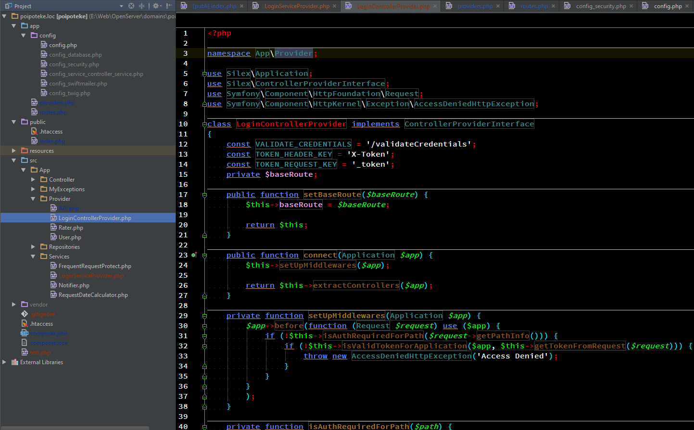Fold the if block at line 31

(204, 336)
